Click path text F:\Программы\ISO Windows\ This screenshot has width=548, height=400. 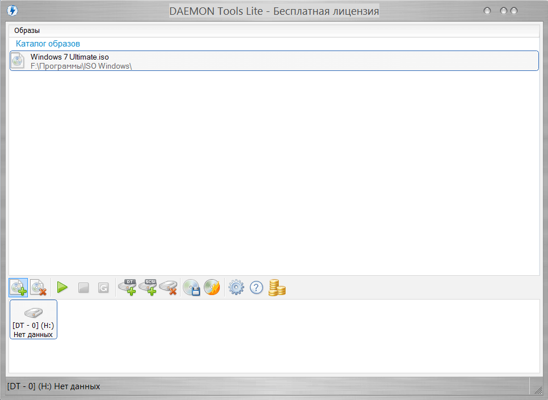[x=81, y=66]
